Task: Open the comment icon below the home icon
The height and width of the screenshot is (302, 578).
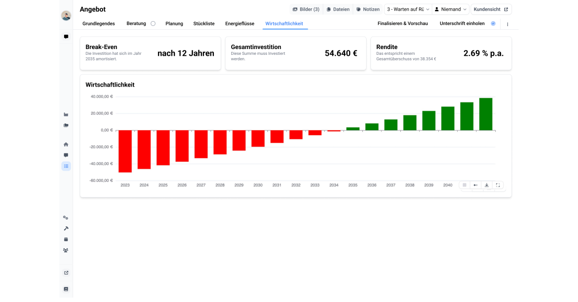Action: tap(66, 155)
